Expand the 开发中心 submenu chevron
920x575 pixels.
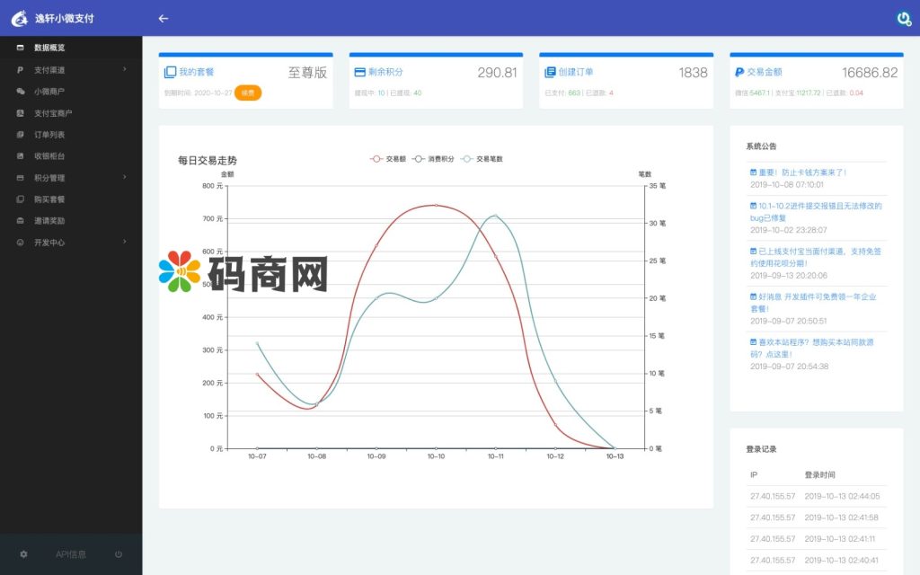click(124, 242)
